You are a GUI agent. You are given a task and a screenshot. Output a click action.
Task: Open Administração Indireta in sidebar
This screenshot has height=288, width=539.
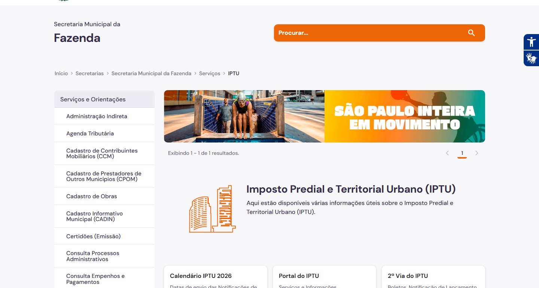point(104,116)
